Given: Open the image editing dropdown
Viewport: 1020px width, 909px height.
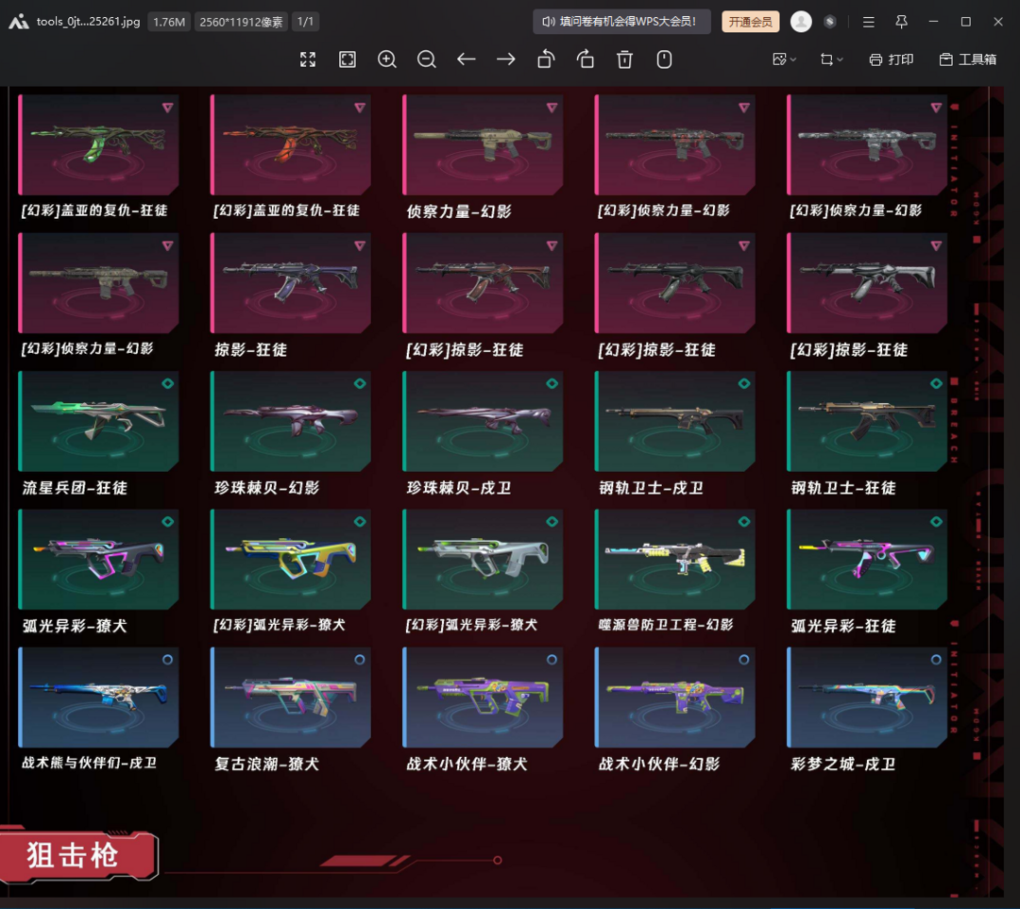Looking at the screenshot, I should pyautogui.click(x=784, y=59).
